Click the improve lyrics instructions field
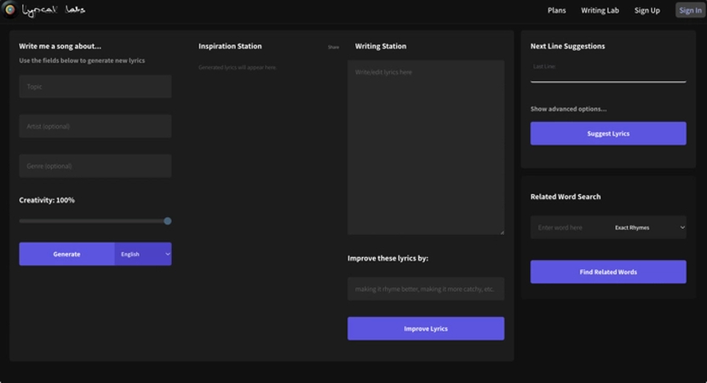Image resolution: width=707 pixels, height=383 pixels. (x=425, y=289)
